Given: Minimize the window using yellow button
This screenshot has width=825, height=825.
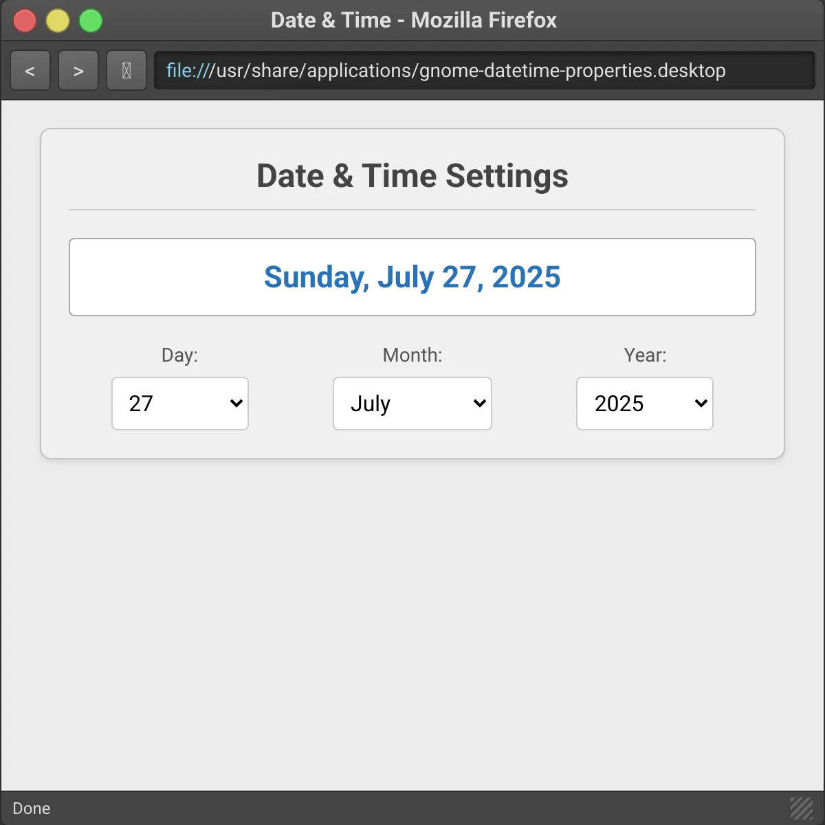Looking at the screenshot, I should click(58, 21).
